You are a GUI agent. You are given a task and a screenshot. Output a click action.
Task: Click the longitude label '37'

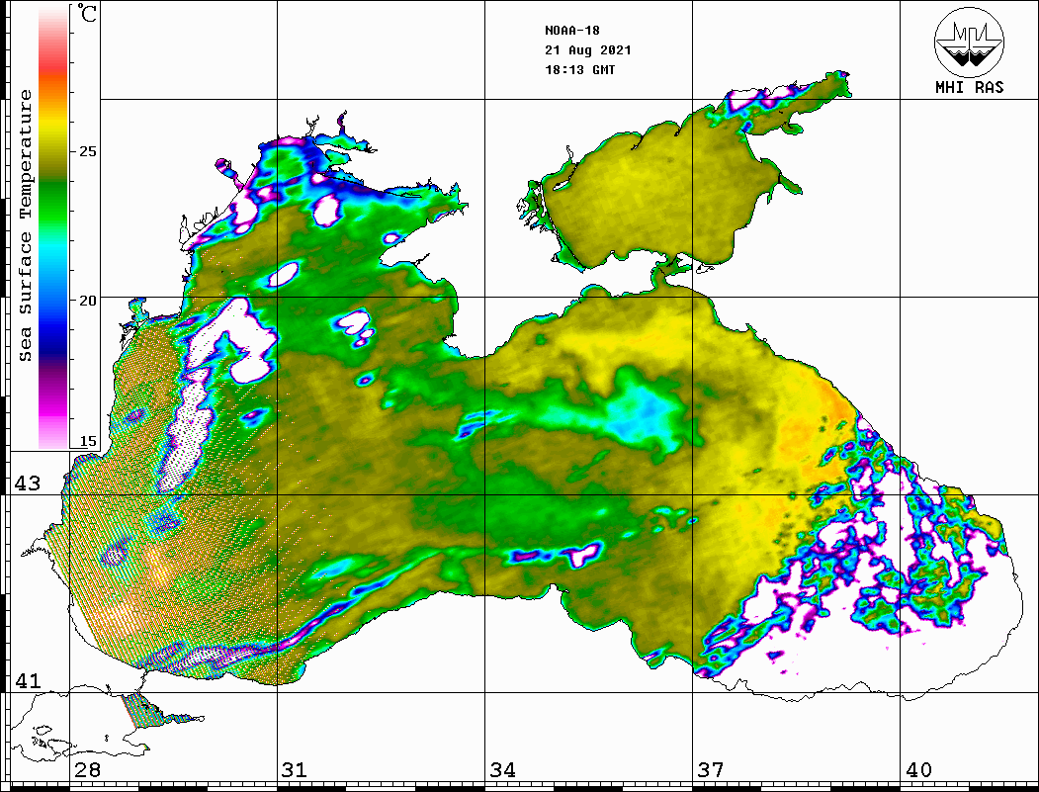(x=711, y=770)
